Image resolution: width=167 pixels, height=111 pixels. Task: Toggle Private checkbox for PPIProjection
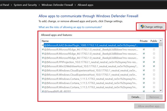coord(144,62)
